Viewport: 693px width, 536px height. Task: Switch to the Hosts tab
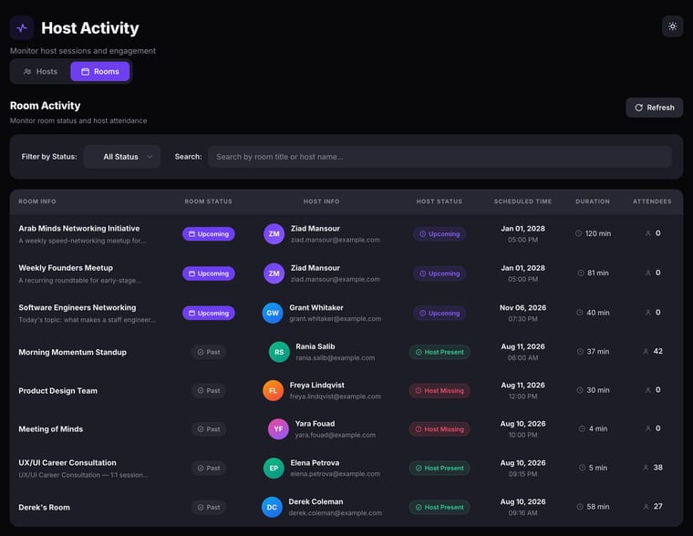(x=41, y=72)
